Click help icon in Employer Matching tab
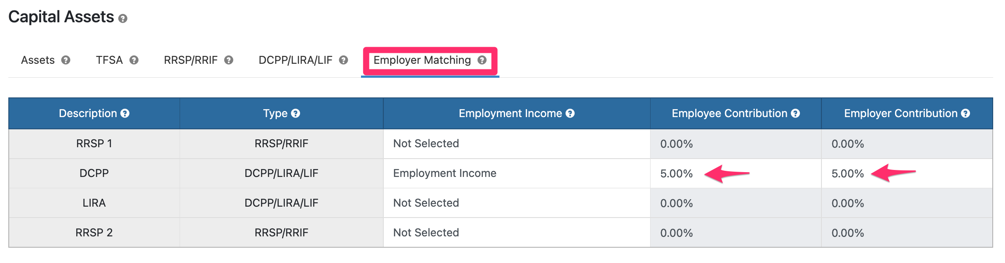The height and width of the screenshot is (263, 1005). pyautogui.click(x=482, y=60)
